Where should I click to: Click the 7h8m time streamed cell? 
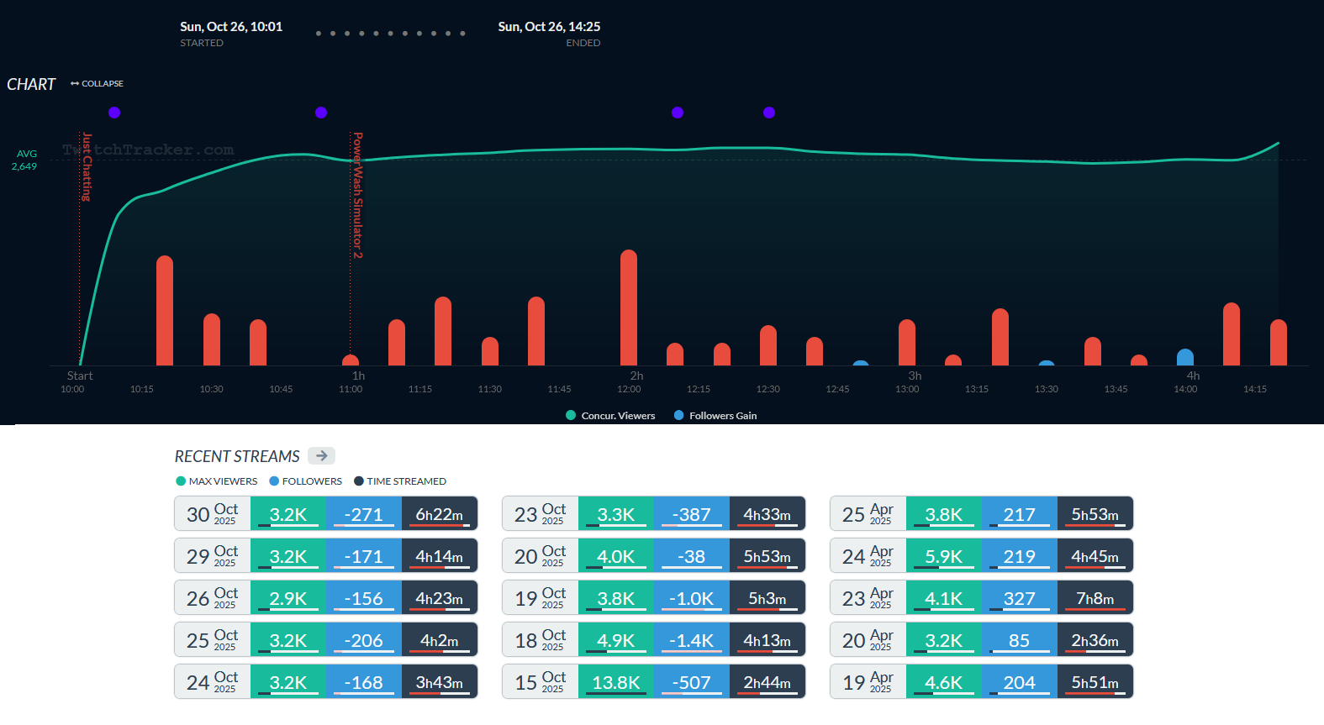(x=1095, y=597)
